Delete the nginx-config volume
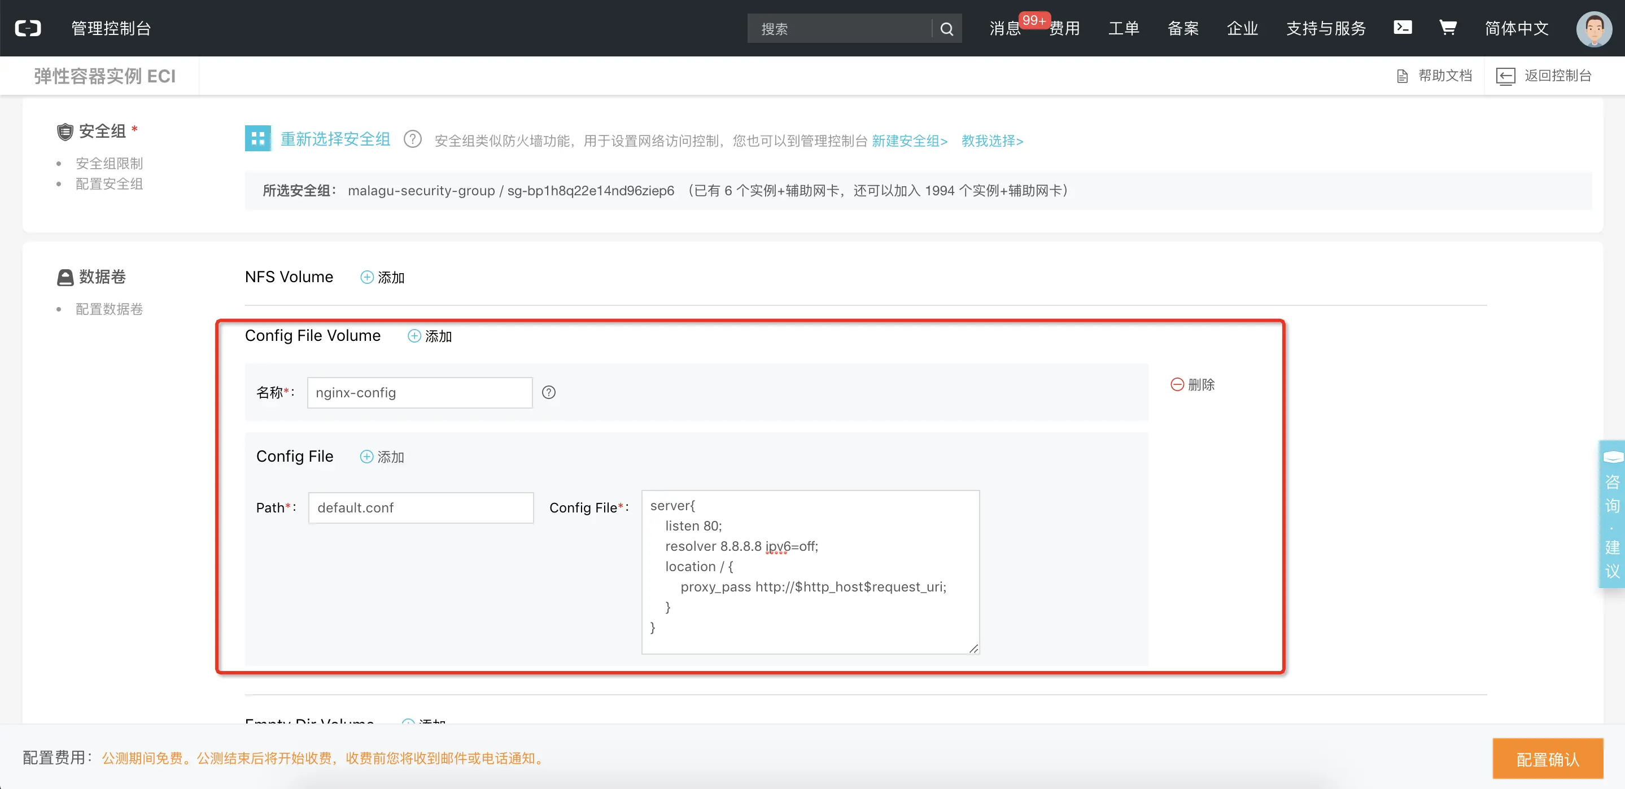1625x789 pixels. coord(1192,385)
